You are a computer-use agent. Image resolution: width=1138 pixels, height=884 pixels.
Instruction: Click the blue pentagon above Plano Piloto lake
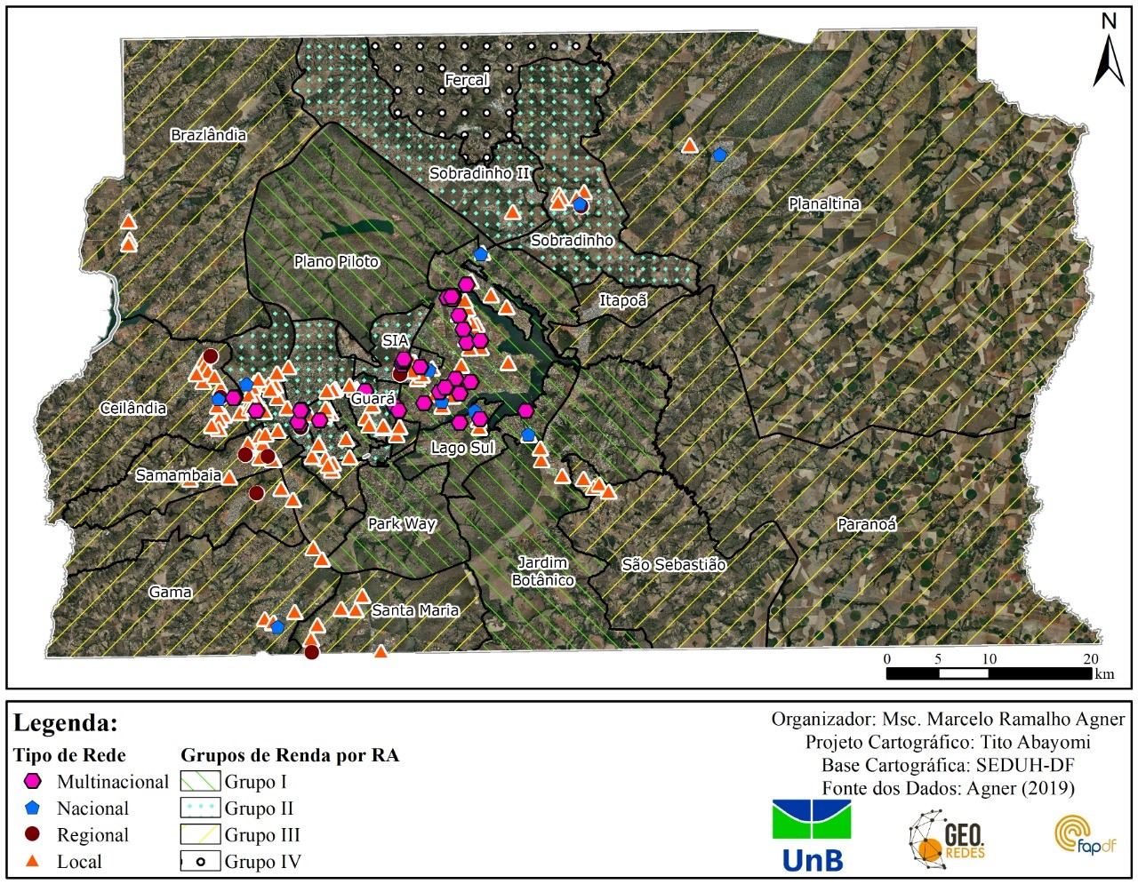click(481, 254)
